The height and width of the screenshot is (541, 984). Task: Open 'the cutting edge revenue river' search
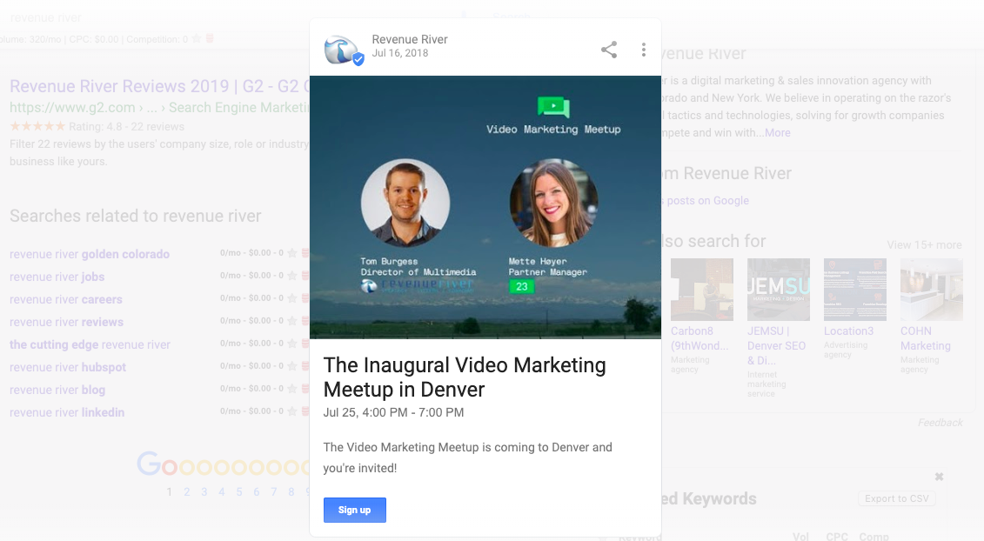pyautogui.click(x=90, y=344)
